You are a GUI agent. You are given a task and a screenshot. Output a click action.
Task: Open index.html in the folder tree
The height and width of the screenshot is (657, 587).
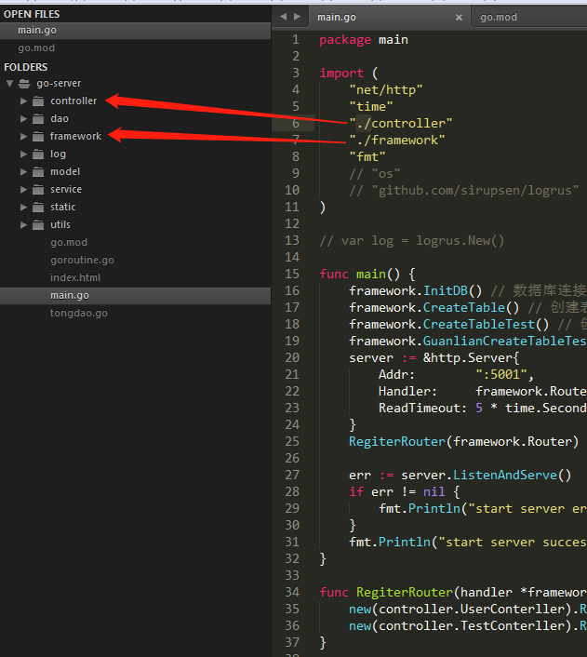click(x=74, y=277)
